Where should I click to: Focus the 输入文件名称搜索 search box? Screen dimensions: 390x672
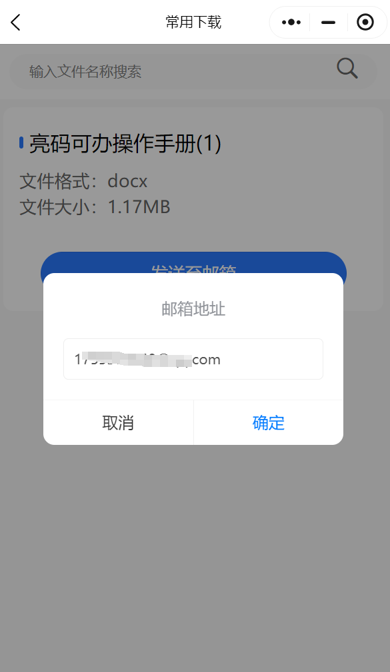coord(193,71)
